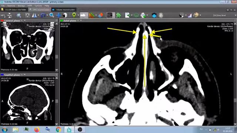Screen dimensions: 237x133
Task: Open dropdown arrow next to ruler tool
Action: [96, 16]
